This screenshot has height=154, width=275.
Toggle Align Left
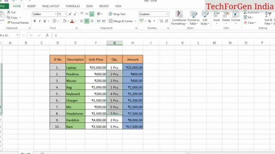coord(82,21)
